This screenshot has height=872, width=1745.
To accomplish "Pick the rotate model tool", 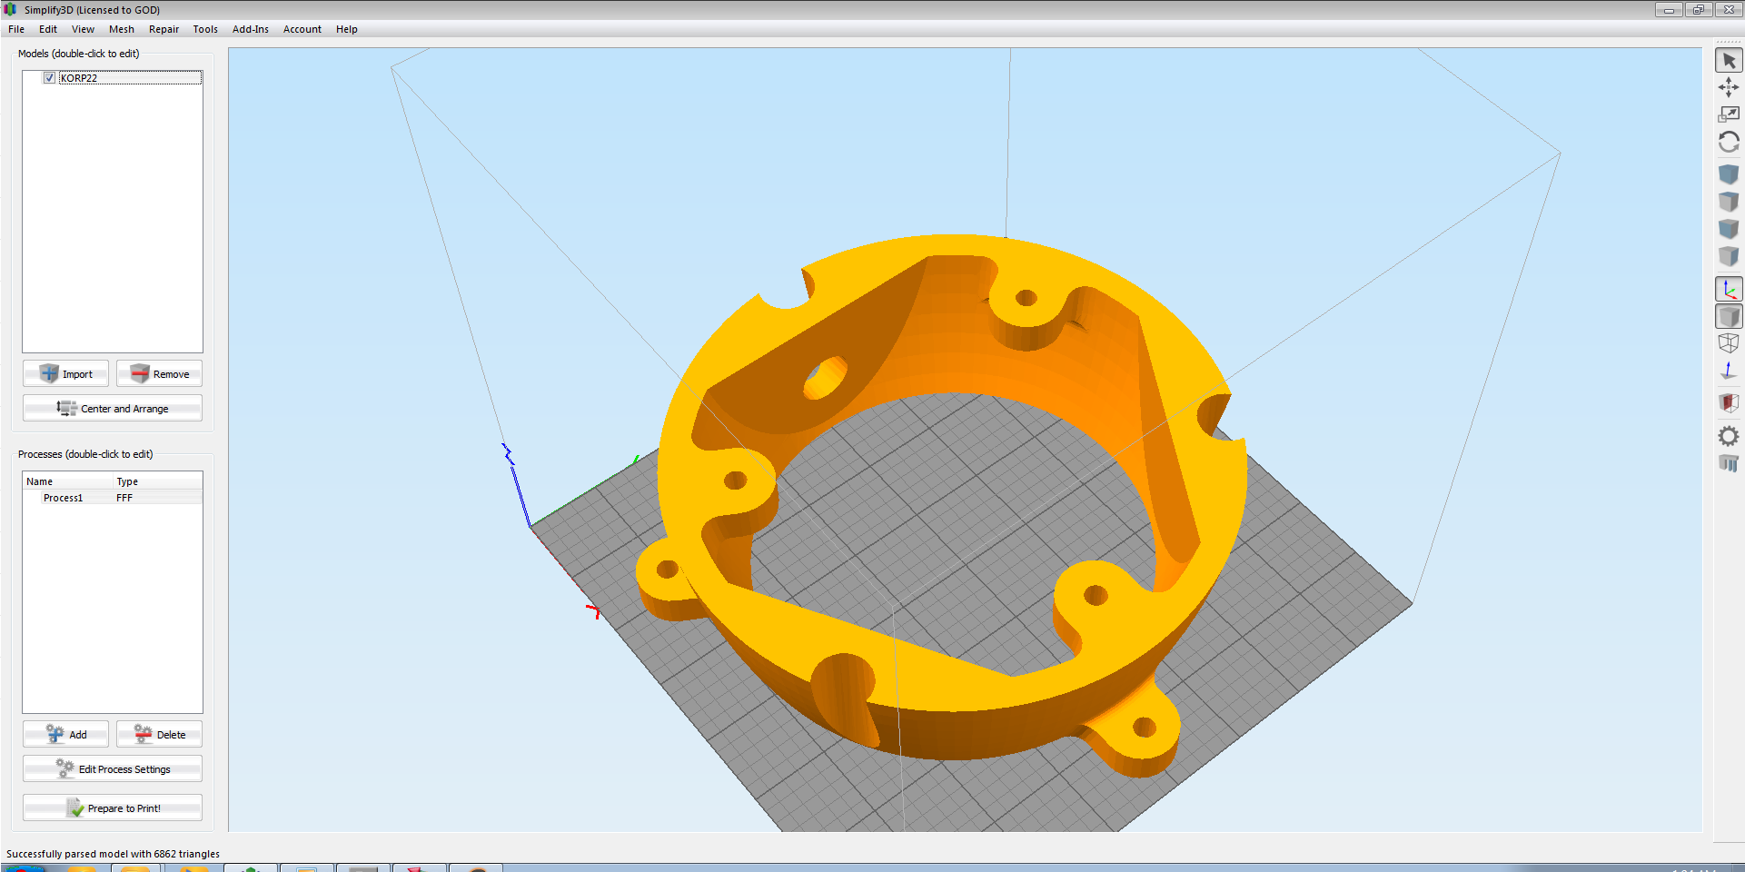I will click(x=1729, y=142).
